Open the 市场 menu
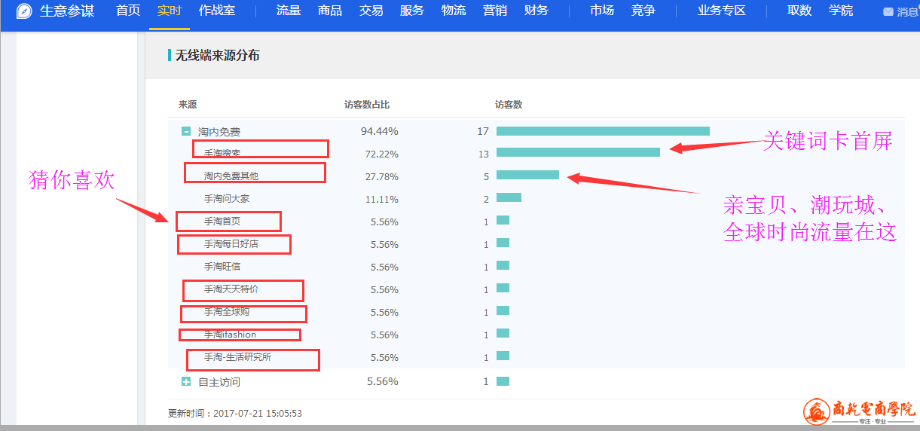The height and width of the screenshot is (431, 920). pyautogui.click(x=602, y=11)
